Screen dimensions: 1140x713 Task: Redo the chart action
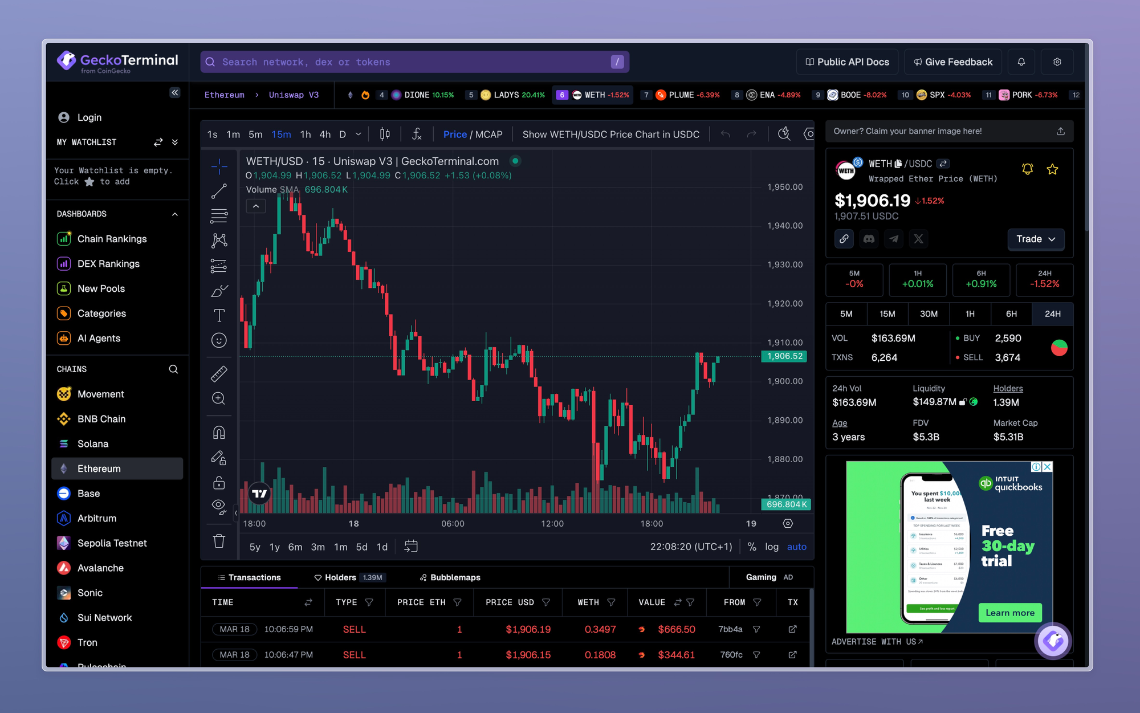(x=751, y=135)
